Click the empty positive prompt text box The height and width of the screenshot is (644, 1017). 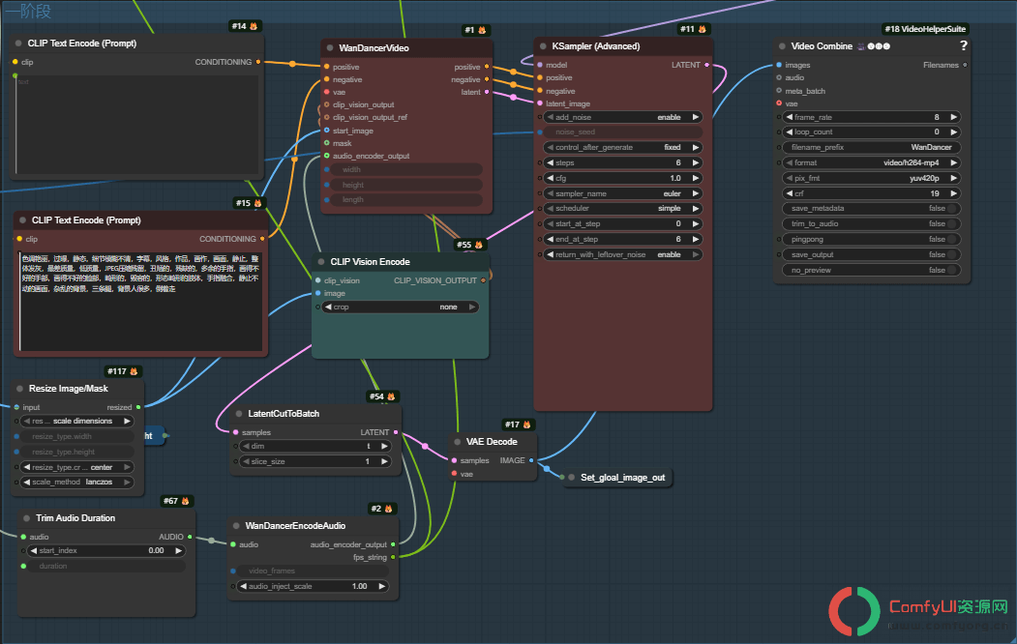136,125
